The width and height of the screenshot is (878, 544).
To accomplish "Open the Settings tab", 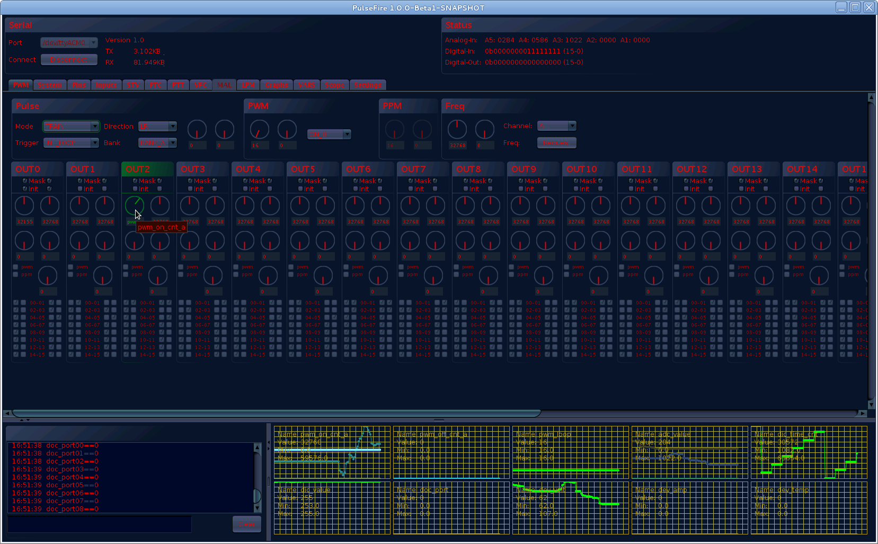I will pos(367,85).
